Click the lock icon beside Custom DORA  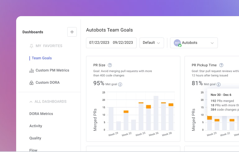31,83
